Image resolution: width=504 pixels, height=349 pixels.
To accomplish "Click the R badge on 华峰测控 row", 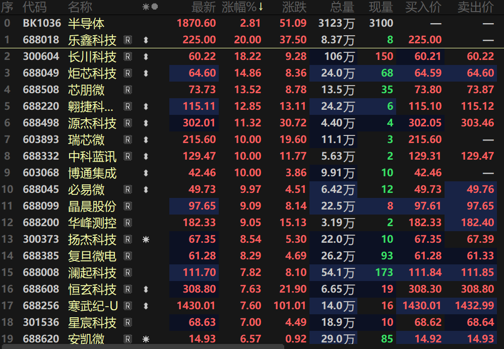I will (x=128, y=223).
